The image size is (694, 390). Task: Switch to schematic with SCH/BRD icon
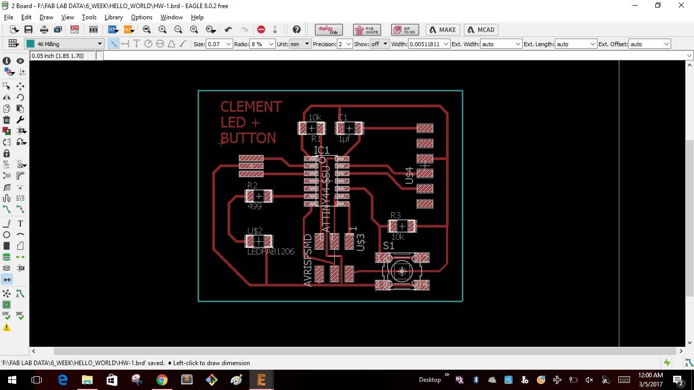(75, 29)
